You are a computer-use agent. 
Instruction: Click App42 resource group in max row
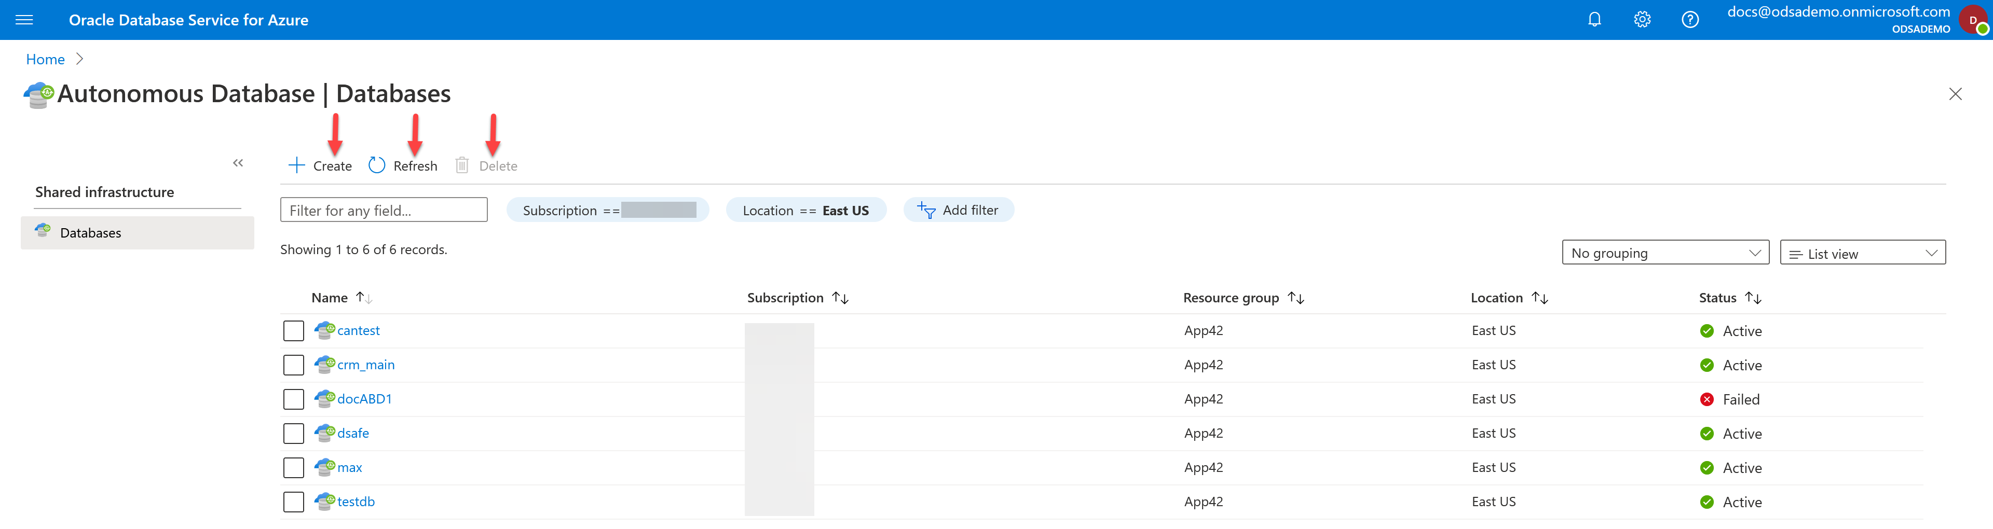coord(1203,467)
